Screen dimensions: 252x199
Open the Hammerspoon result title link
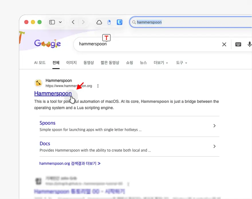(53, 93)
